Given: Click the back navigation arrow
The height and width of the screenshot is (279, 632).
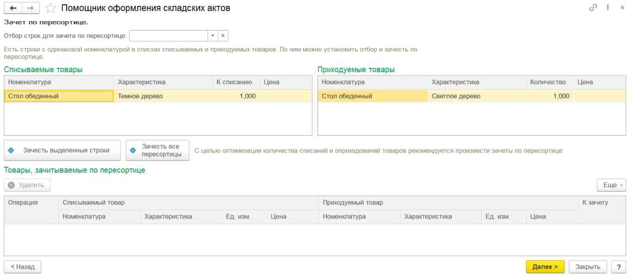Looking at the screenshot, I should click(13, 8).
